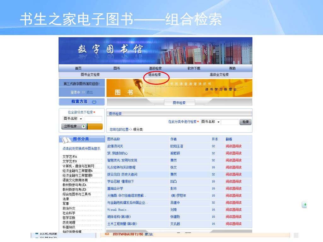323x242 pixels.
Task: Click the 数字图书馆 banner image
Action: coord(156,51)
